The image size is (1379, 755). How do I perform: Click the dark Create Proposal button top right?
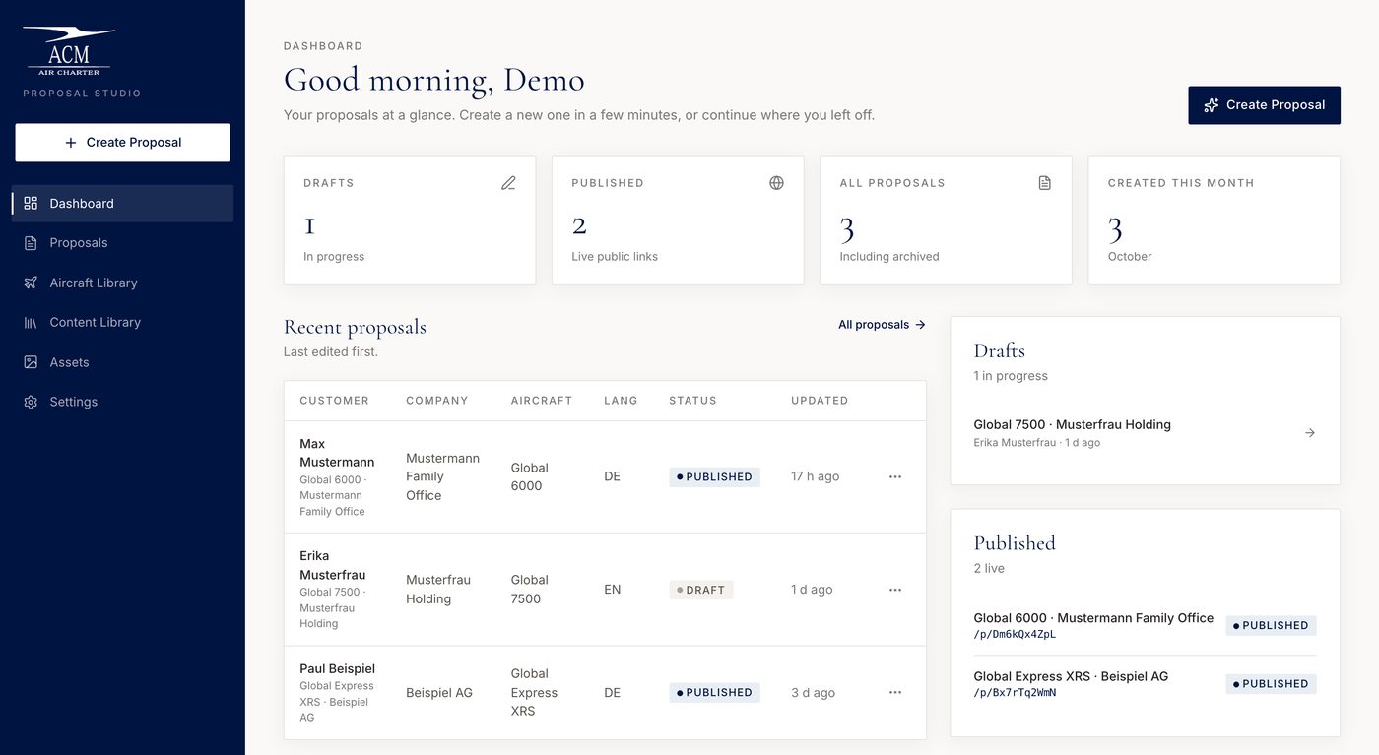pyautogui.click(x=1264, y=105)
